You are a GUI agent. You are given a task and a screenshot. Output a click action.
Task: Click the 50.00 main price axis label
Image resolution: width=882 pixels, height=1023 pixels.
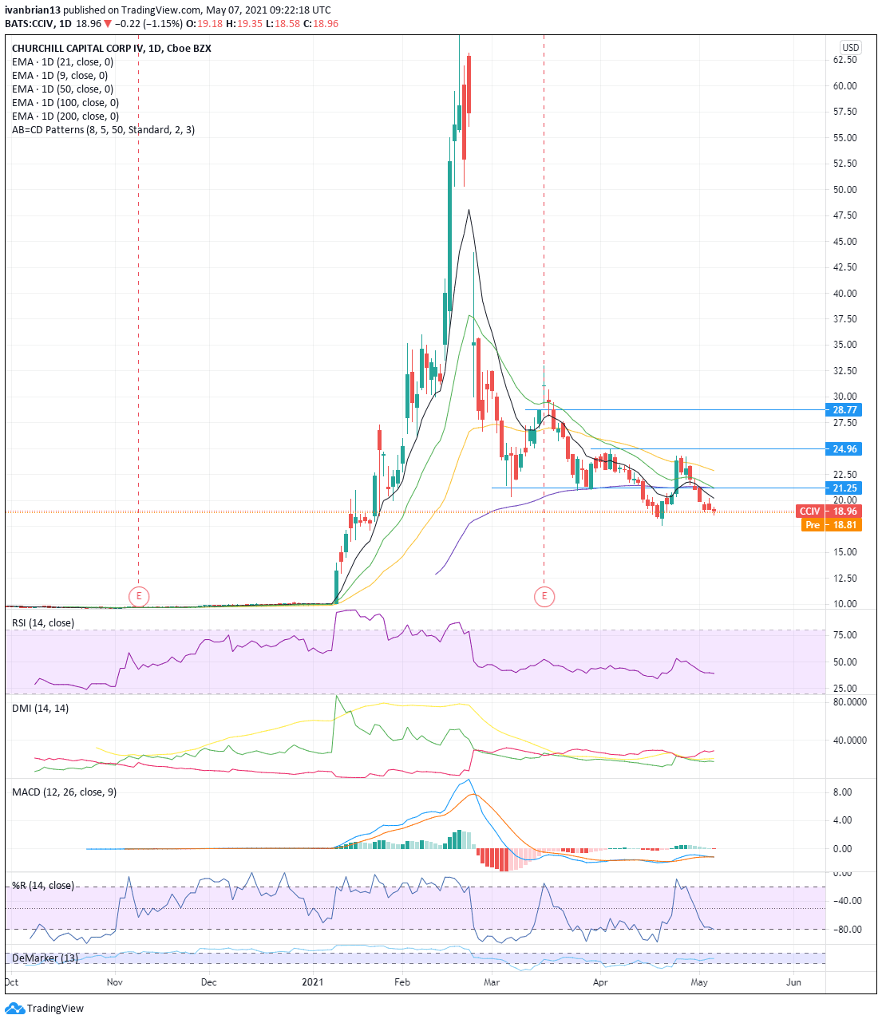(x=845, y=190)
